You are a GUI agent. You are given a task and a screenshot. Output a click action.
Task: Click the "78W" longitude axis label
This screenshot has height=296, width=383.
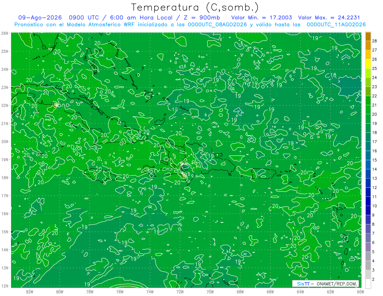90,292
